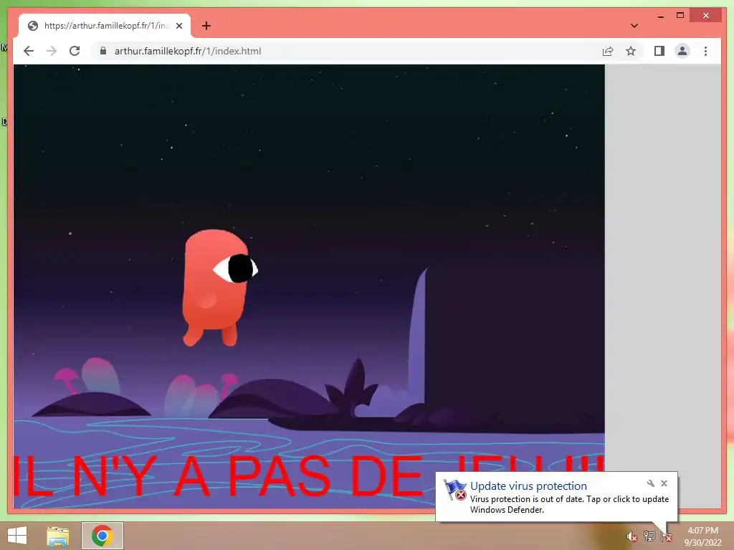Minimize the Chrome window

[x=660, y=16]
